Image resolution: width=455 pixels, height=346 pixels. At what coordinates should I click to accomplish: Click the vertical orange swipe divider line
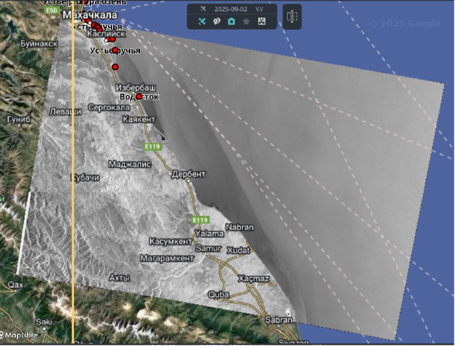point(73,171)
